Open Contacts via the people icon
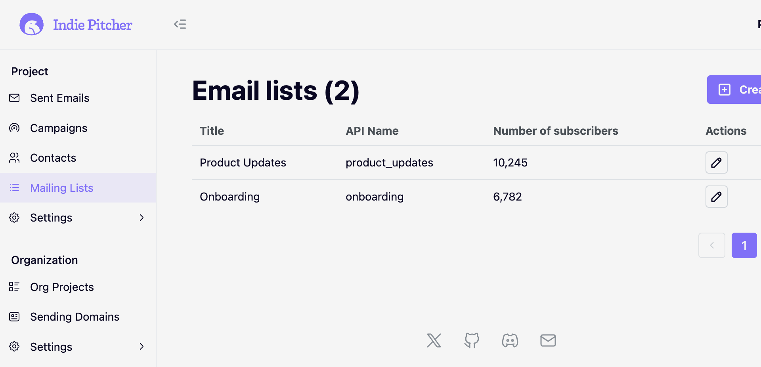This screenshot has width=761, height=367. tap(14, 157)
